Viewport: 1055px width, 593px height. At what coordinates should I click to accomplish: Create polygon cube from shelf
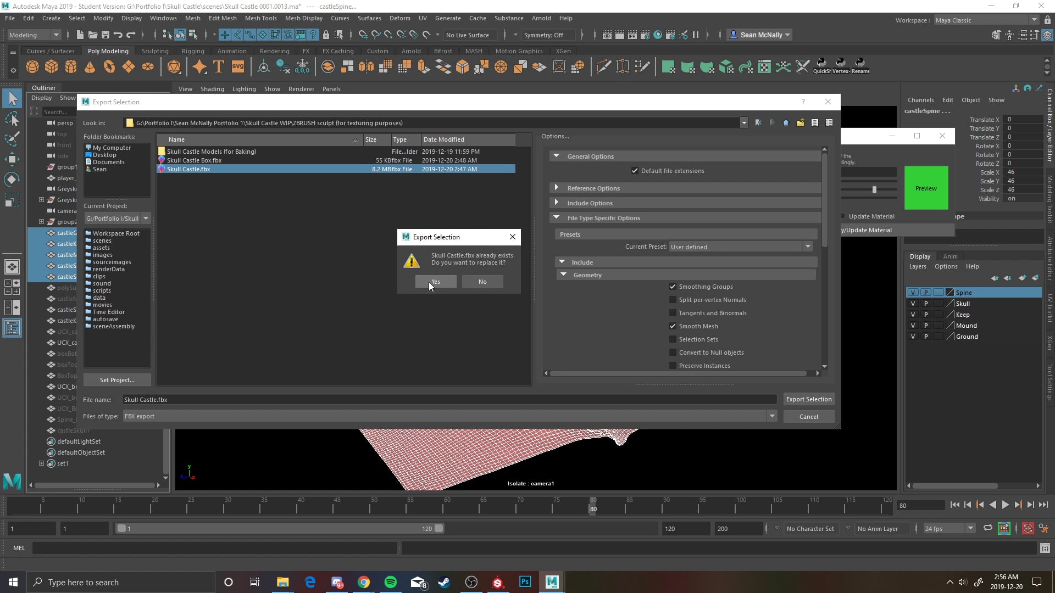click(52, 67)
